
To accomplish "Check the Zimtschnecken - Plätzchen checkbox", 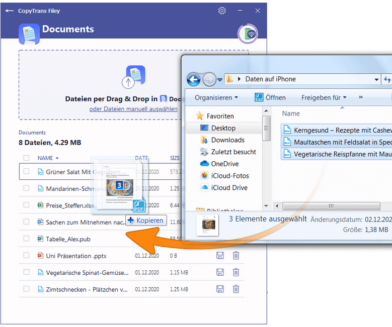I will coord(26,289).
